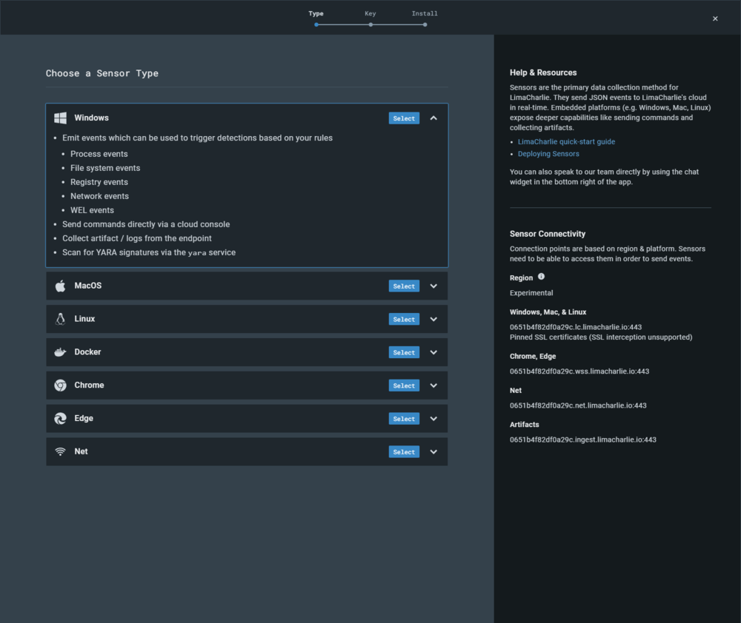Go to the Install step

click(425, 18)
